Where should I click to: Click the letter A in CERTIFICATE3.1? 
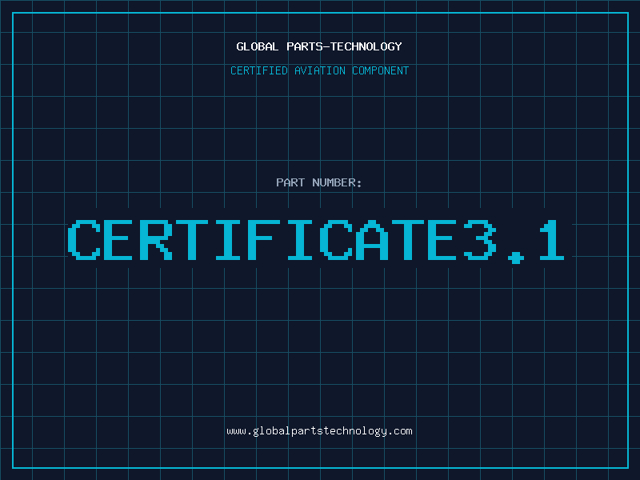[371, 239]
